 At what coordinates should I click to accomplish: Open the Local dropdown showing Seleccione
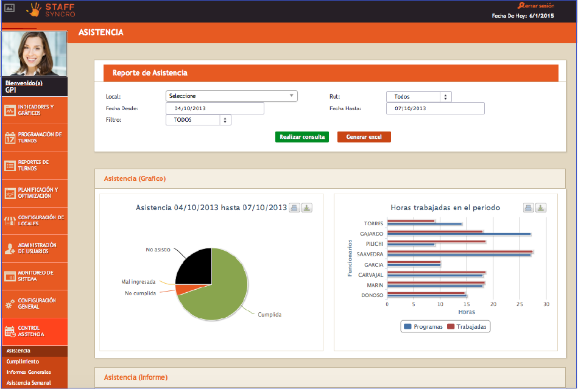[x=231, y=96]
